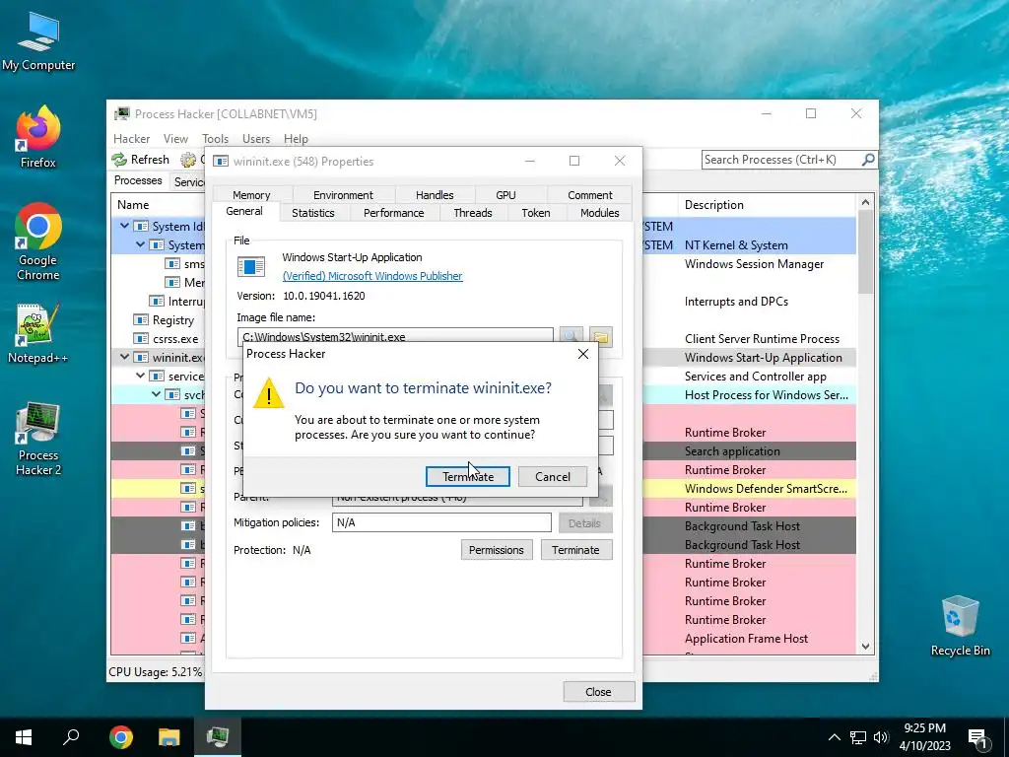Open the Handles tab

(435, 195)
